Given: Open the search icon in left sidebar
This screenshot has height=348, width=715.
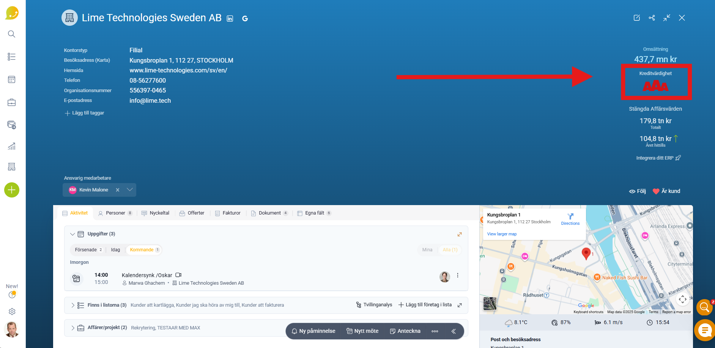Looking at the screenshot, I should pos(12,34).
